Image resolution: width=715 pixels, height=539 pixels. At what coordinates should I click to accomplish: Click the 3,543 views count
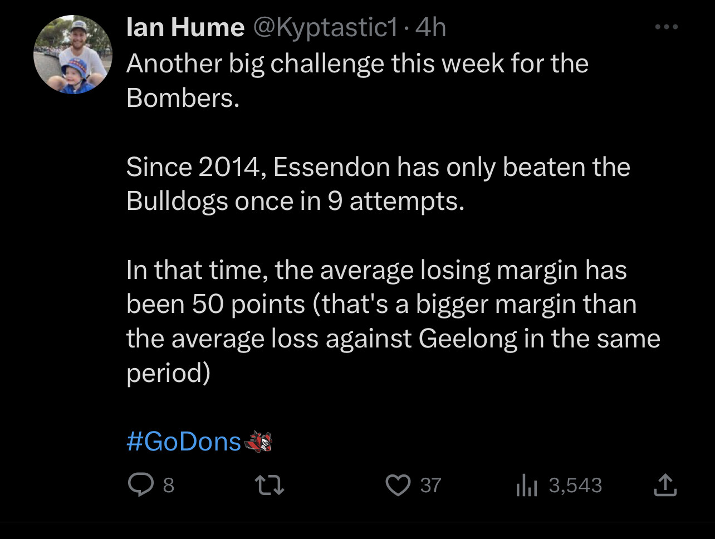pyautogui.click(x=575, y=486)
